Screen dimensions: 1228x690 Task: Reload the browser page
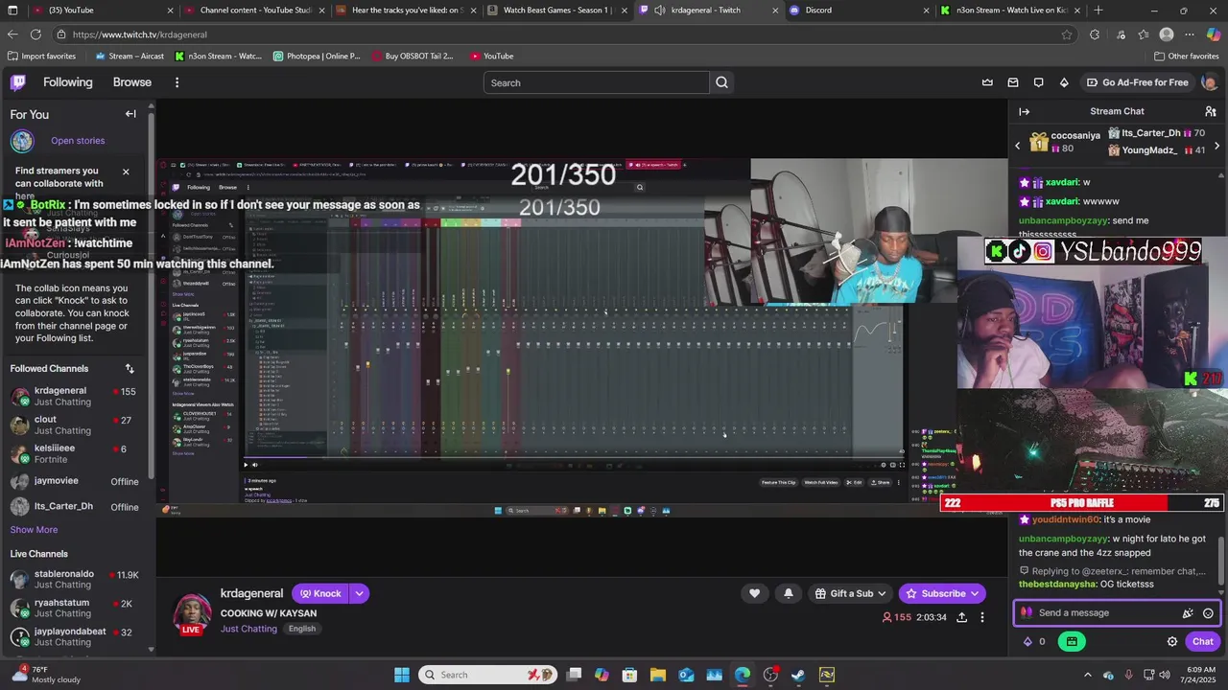click(35, 34)
